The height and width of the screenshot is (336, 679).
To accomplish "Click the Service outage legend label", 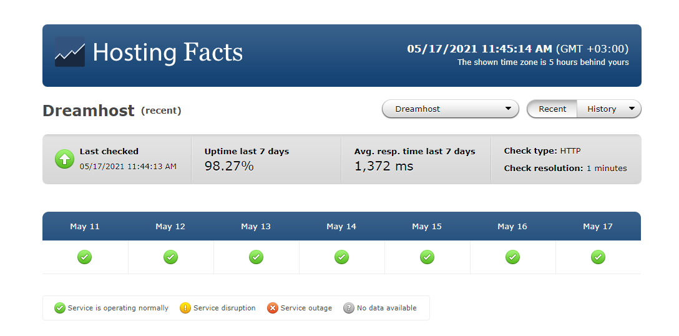I will pos(306,309).
